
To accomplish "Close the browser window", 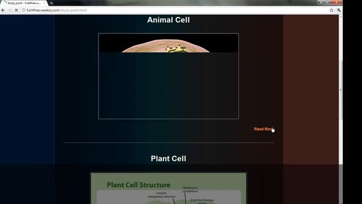I will [337, 2].
